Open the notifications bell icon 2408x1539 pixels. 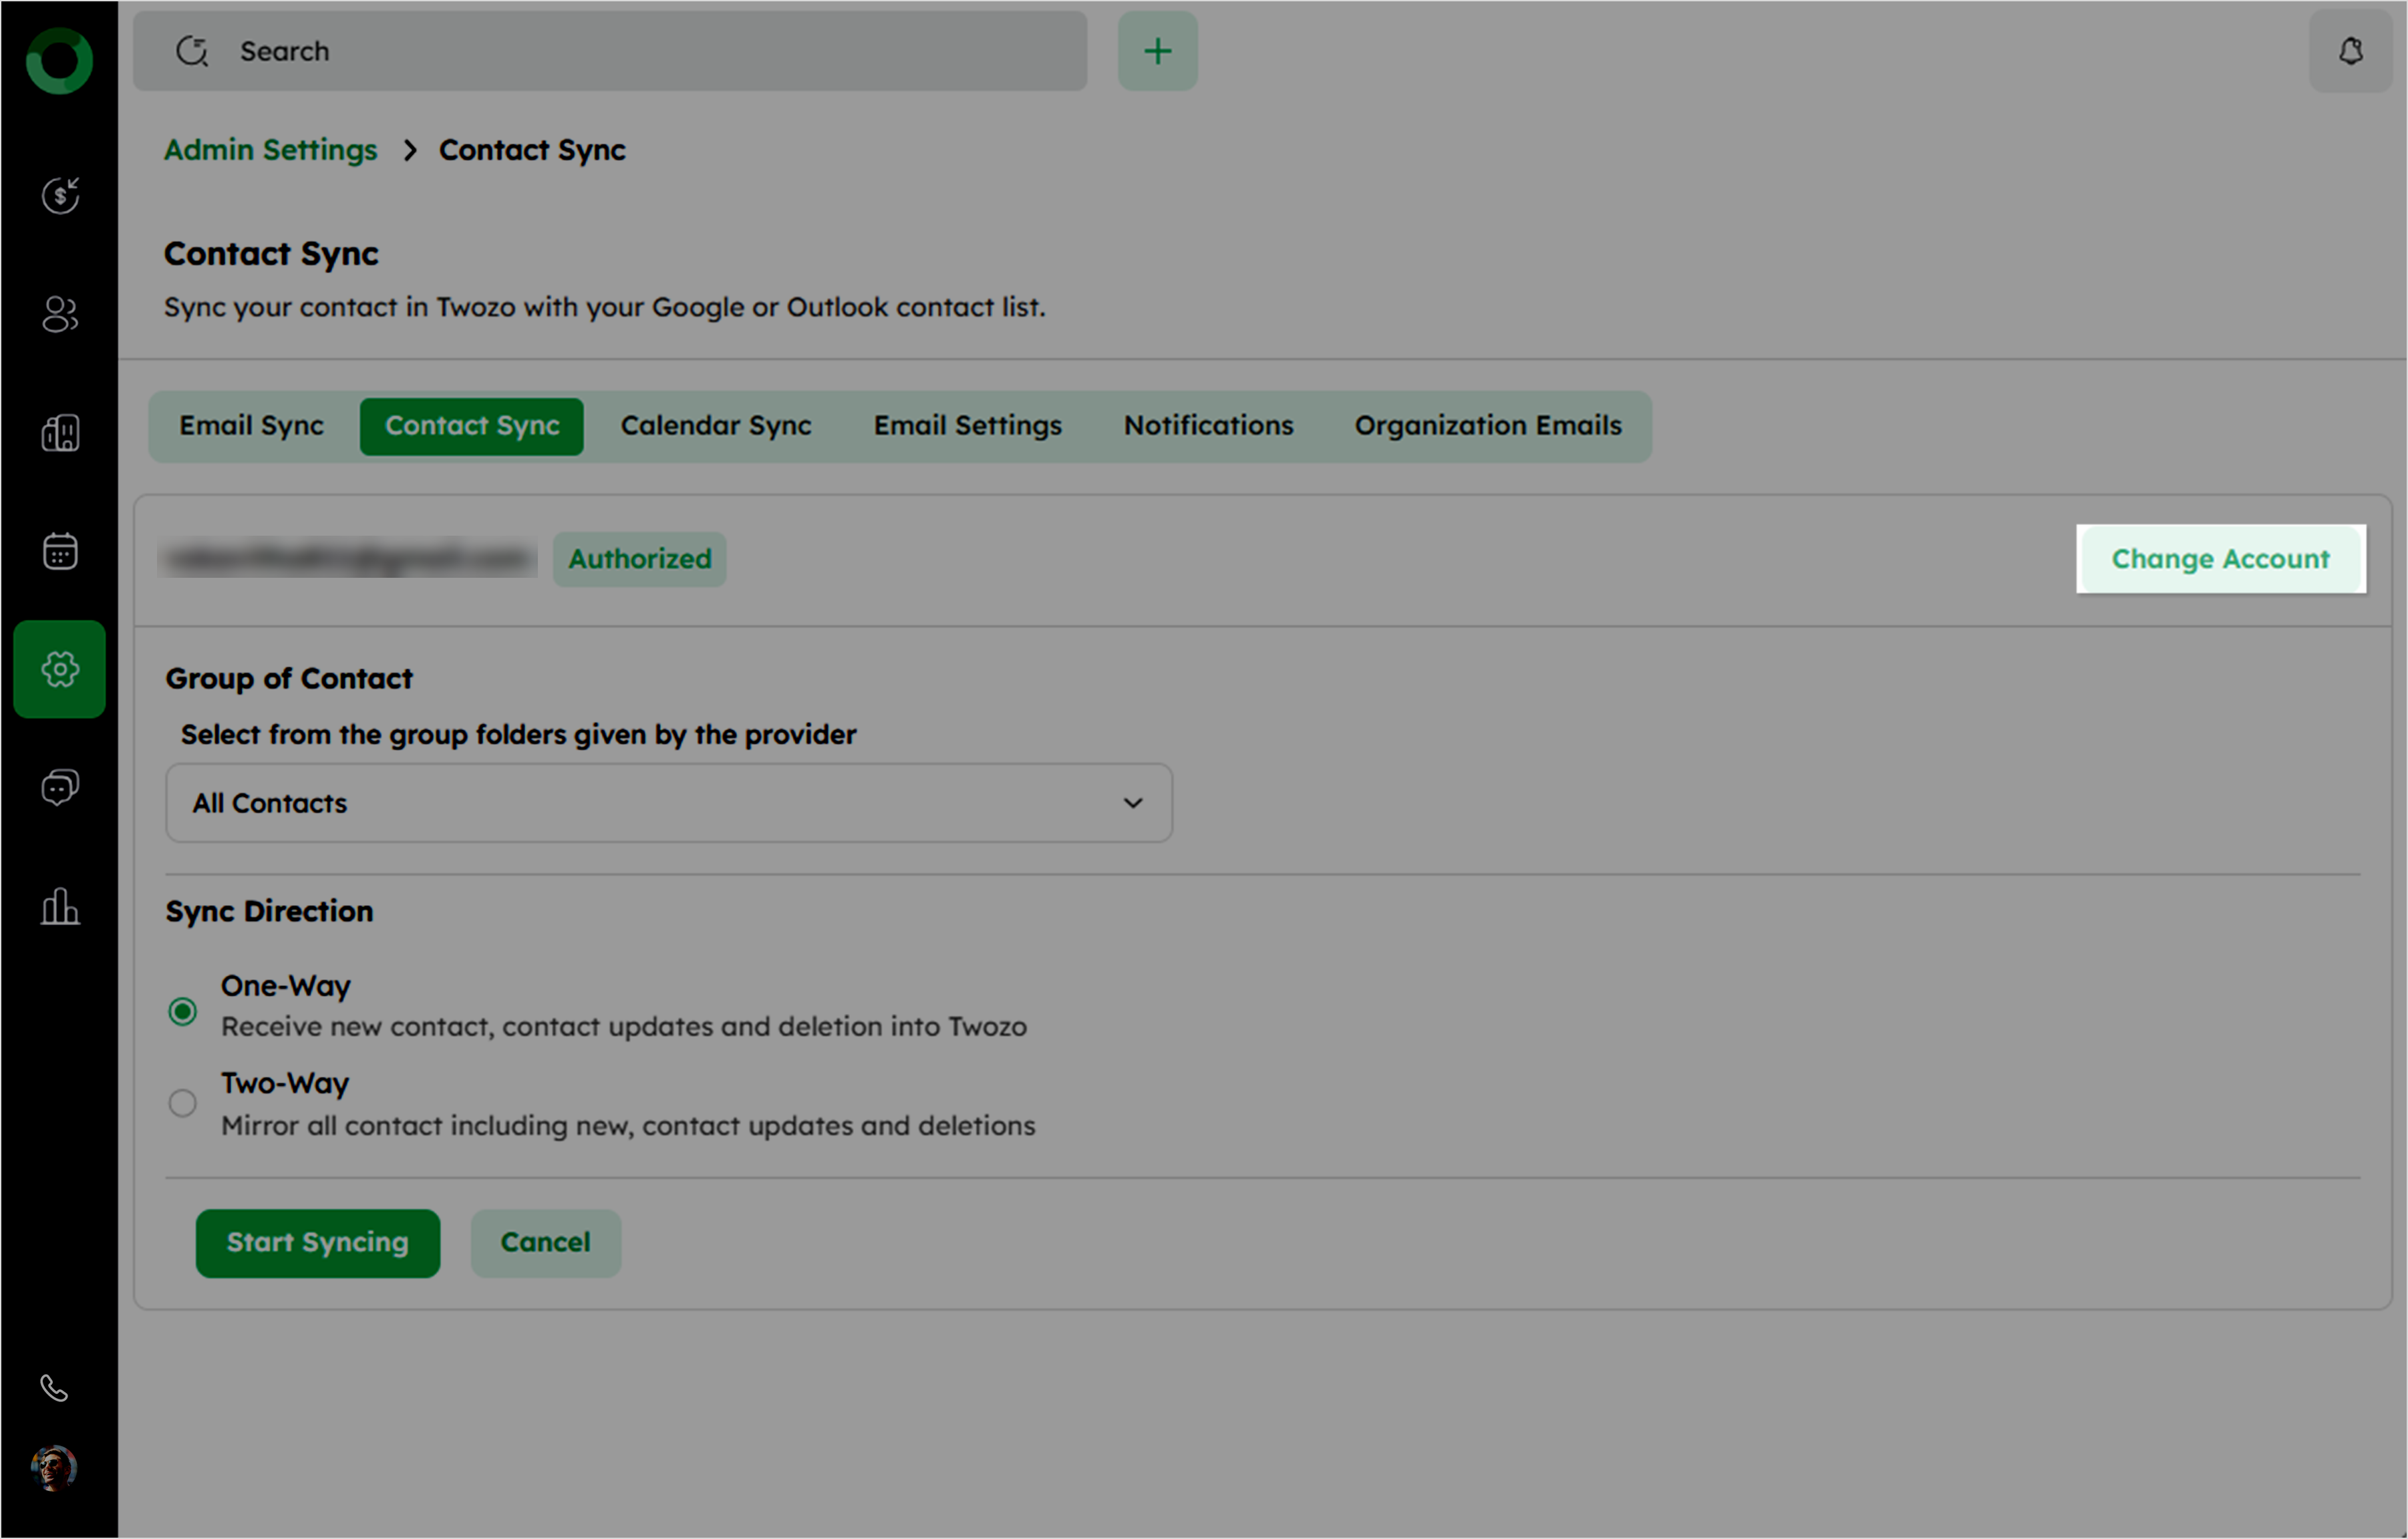[x=2350, y=51]
